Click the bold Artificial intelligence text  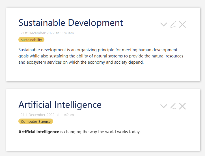tap(39, 132)
